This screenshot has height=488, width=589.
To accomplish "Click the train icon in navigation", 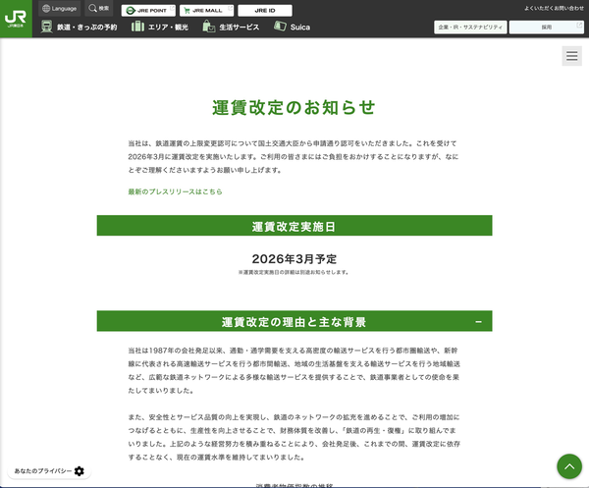I will 46,27.
